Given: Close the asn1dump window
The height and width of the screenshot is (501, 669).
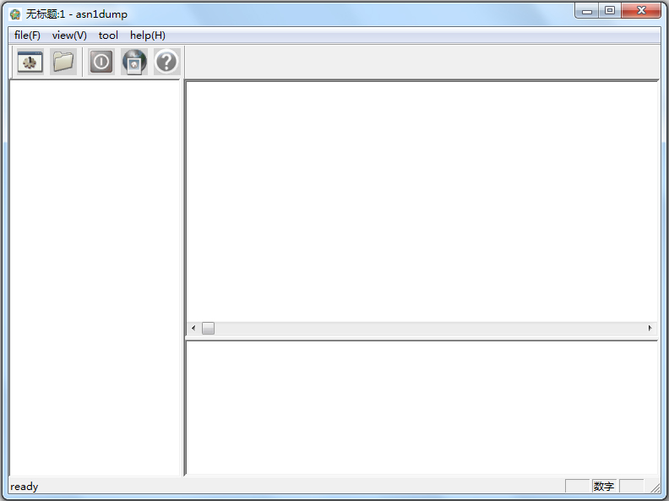Looking at the screenshot, I should (641, 11).
